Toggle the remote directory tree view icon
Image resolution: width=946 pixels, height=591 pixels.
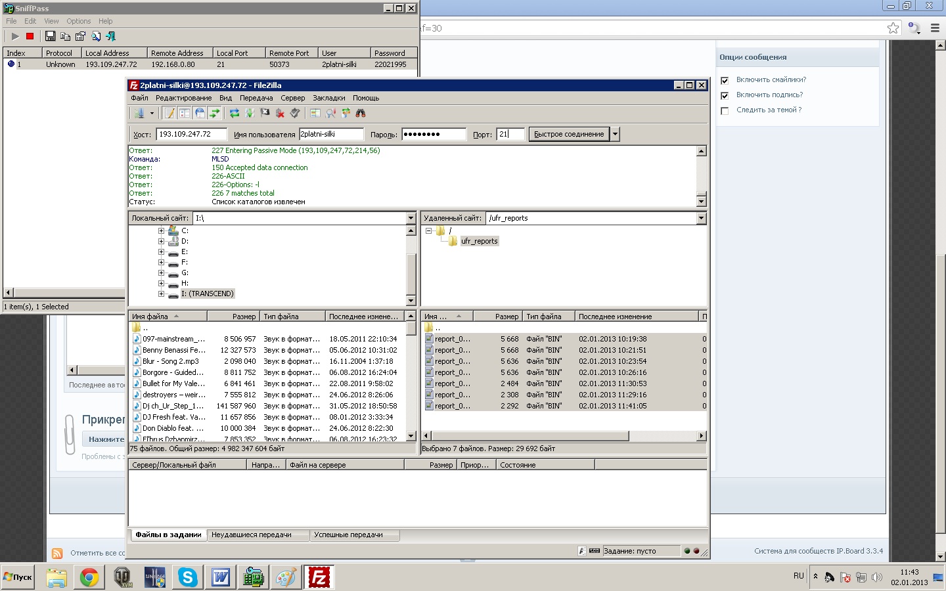coord(200,113)
